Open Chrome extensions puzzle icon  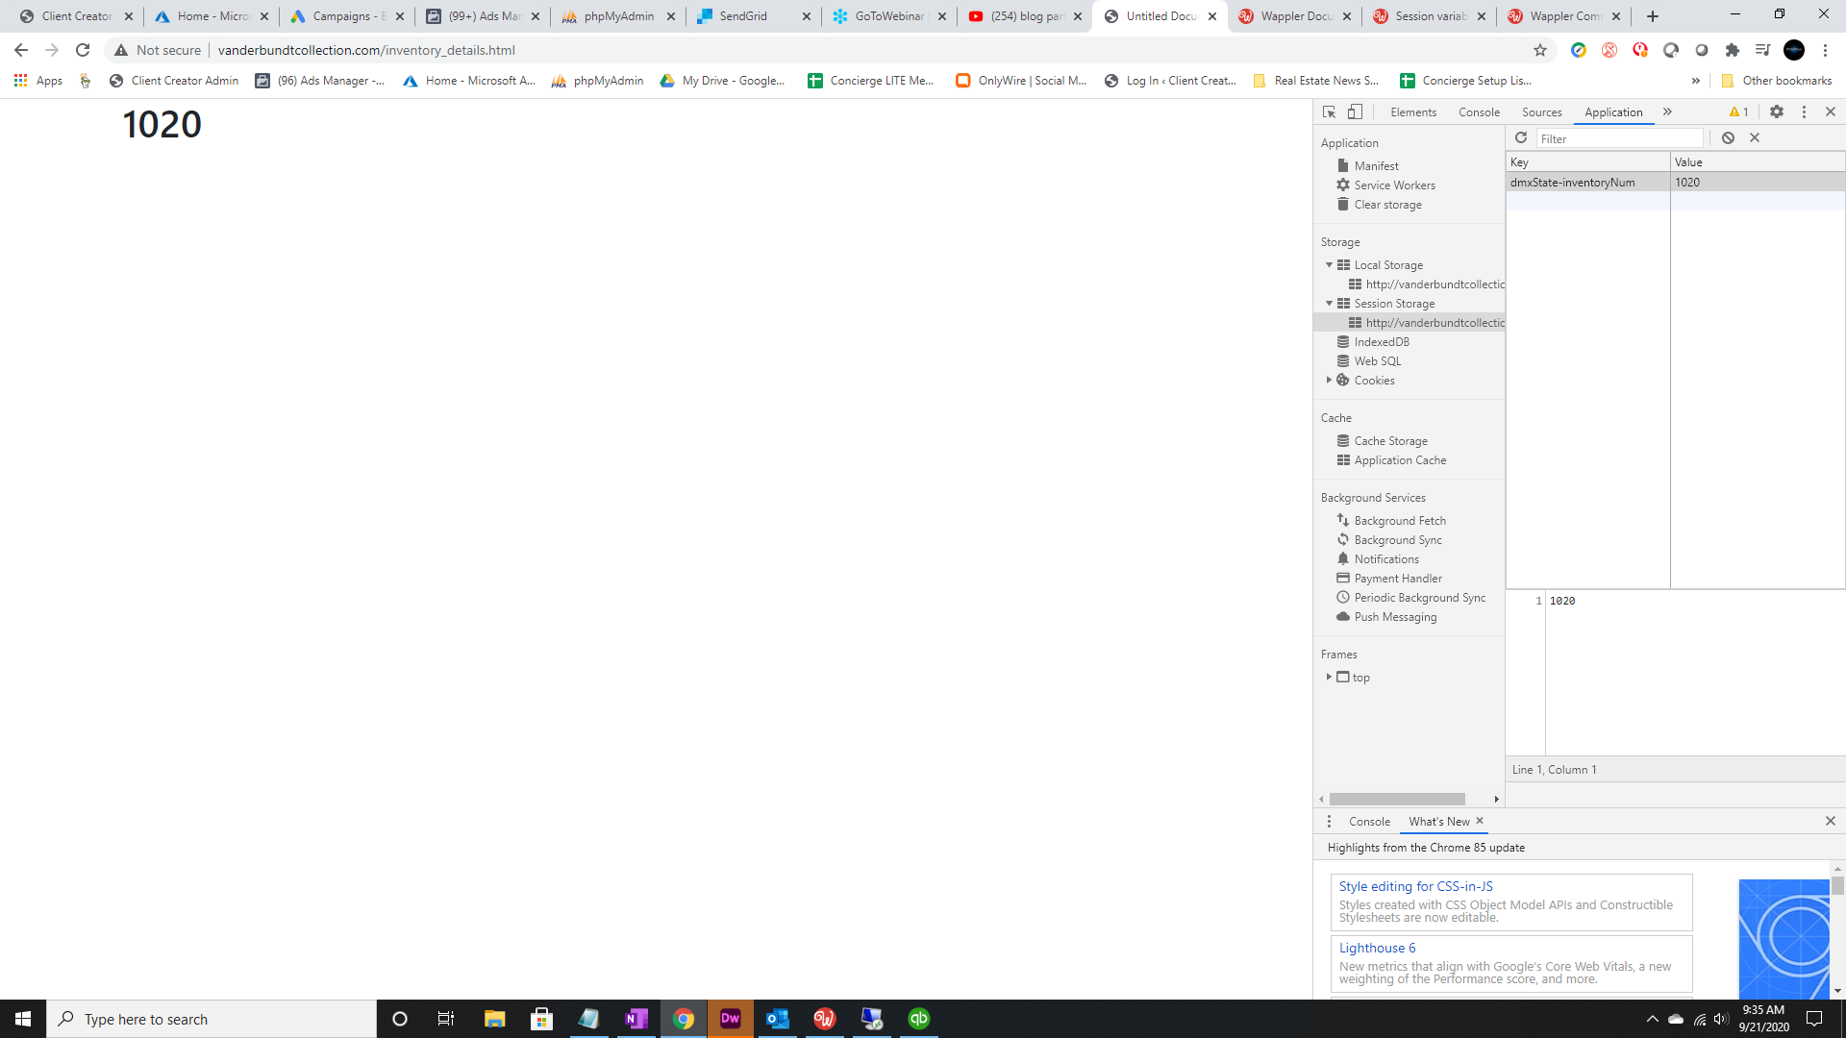1733,50
